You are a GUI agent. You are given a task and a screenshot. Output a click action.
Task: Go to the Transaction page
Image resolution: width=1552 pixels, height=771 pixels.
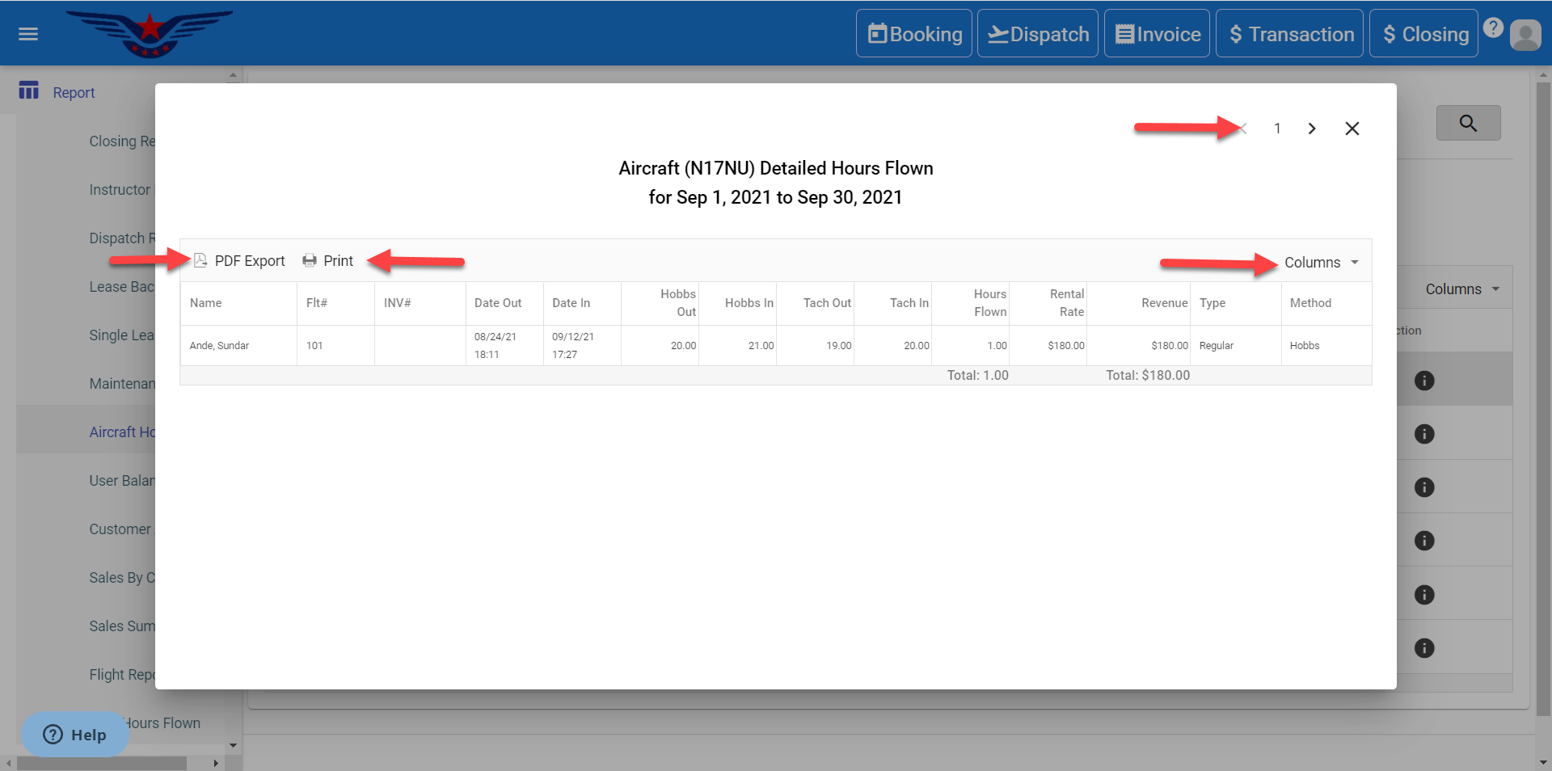1290,34
